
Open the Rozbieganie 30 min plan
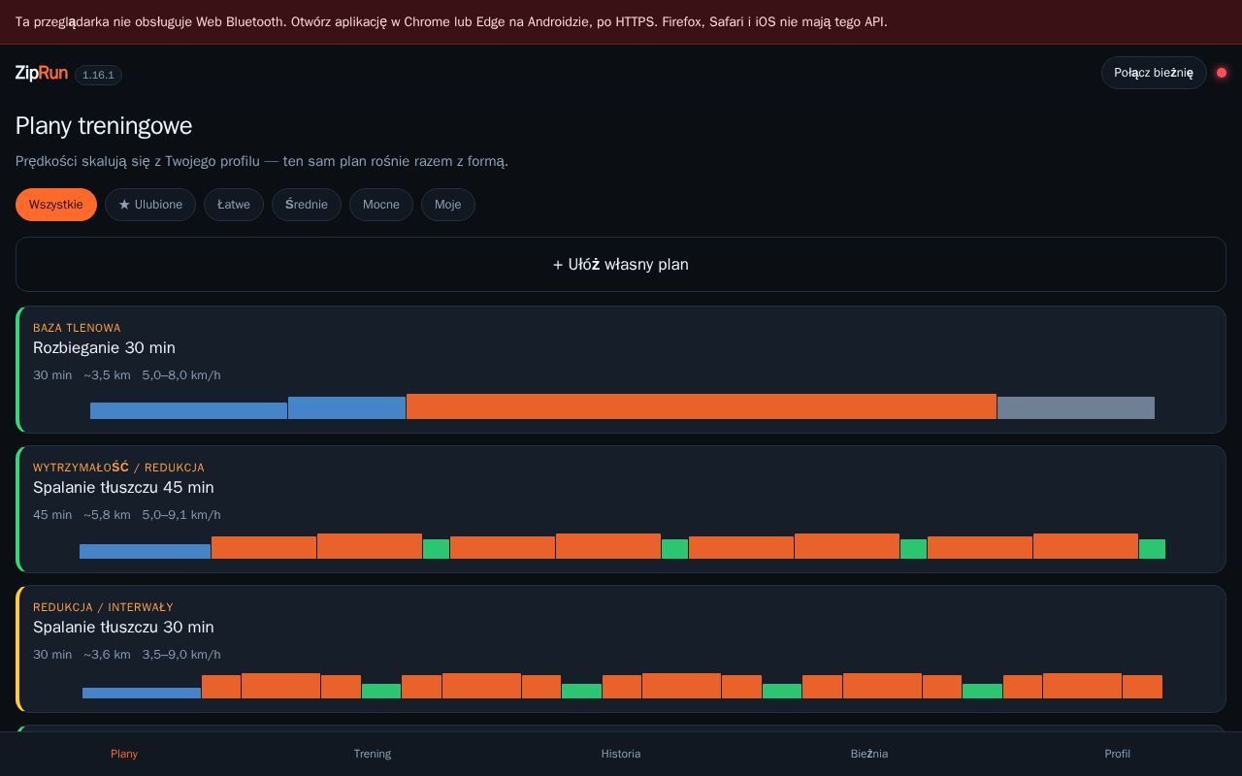(x=621, y=370)
